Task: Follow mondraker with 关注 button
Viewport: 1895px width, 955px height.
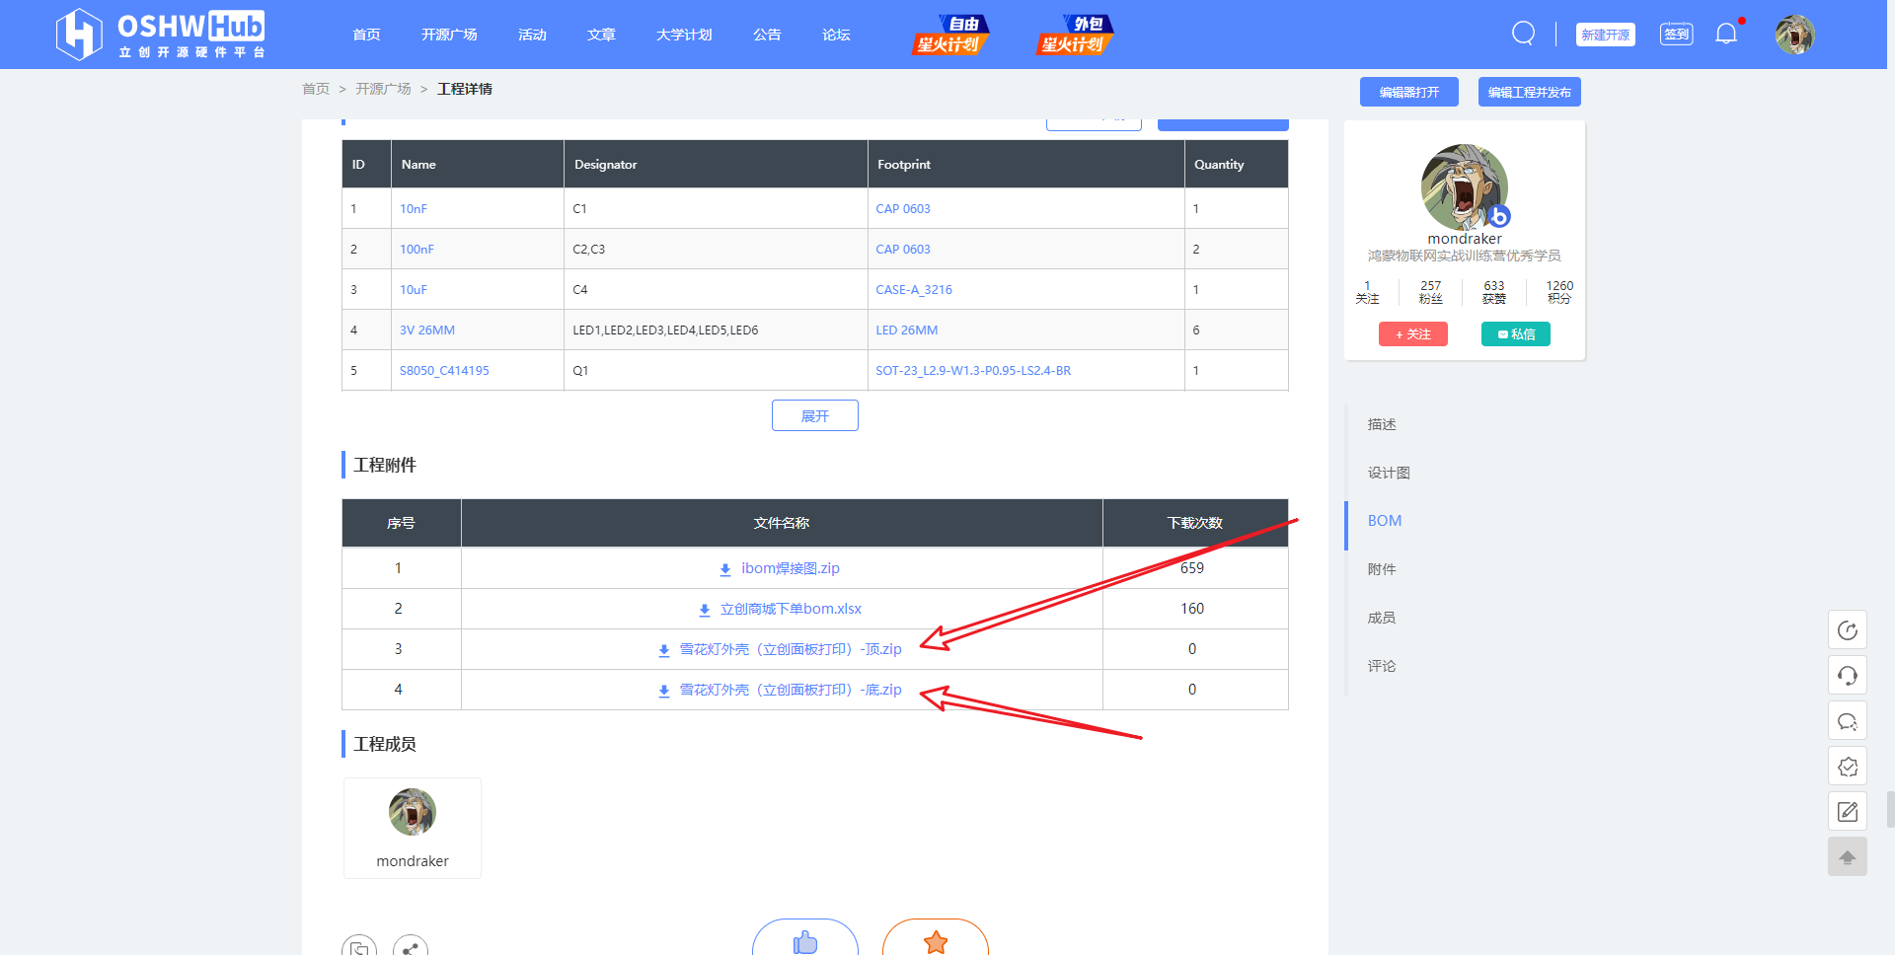Action: (x=1413, y=334)
